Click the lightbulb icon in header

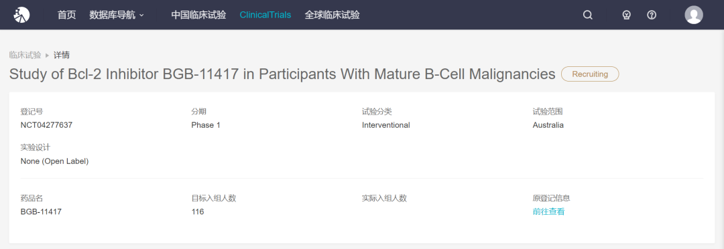[x=626, y=15]
